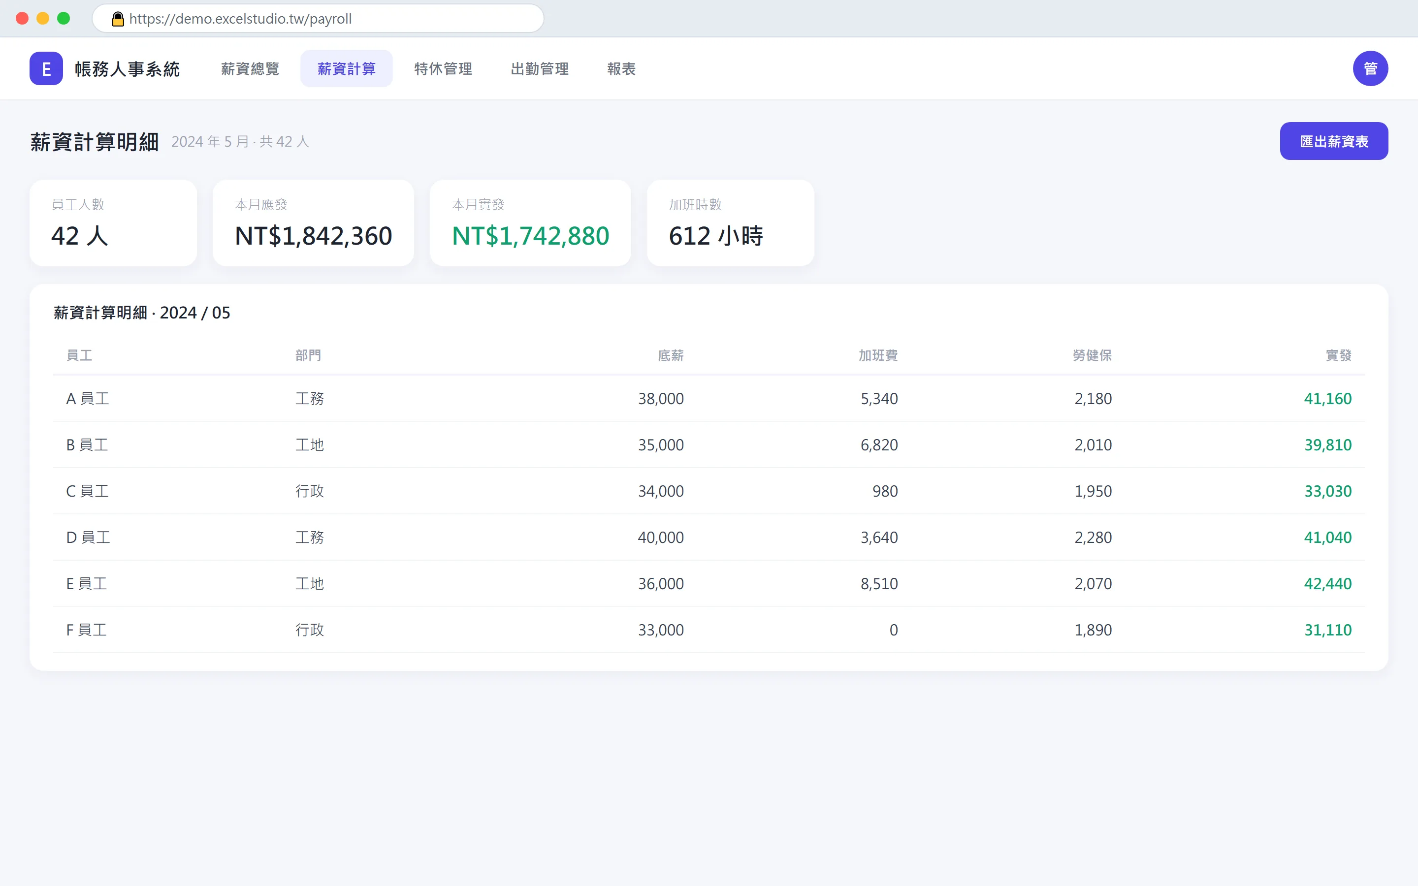Open the 管 user avatar menu
This screenshot has height=886, width=1418.
click(x=1370, y=68)
